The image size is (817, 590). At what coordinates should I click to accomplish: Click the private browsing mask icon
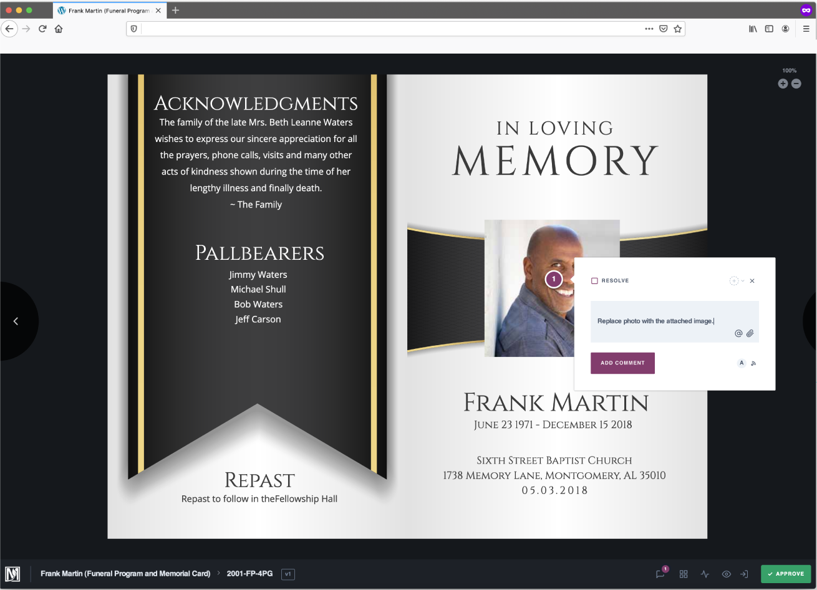pyautogui.click(x=806, y=11)
